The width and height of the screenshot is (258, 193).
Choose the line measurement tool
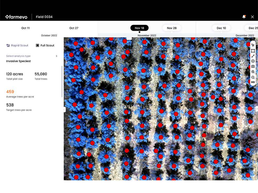[x=253, y=56]
